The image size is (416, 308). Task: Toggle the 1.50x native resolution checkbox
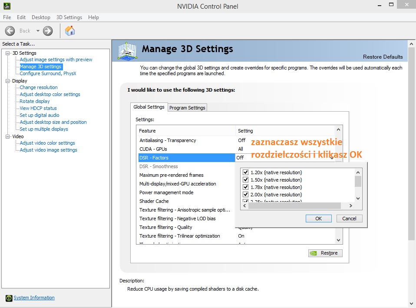[246, 180]
